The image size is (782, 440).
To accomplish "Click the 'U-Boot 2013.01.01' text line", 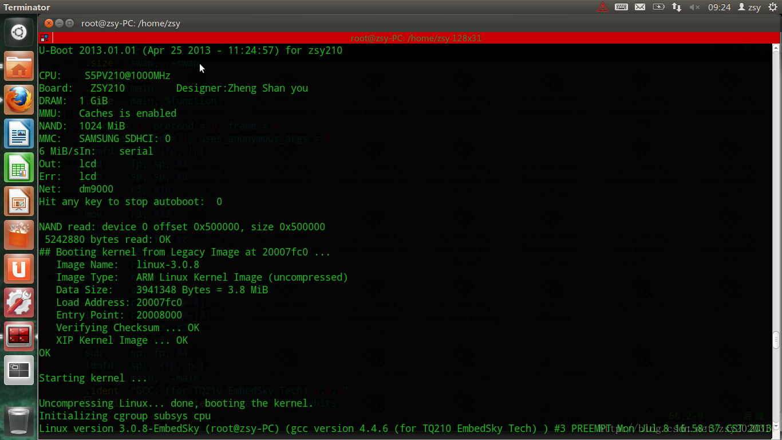I will click(191, 50).
